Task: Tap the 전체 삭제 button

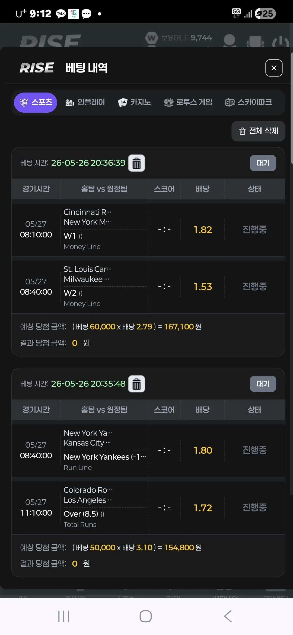Action: coord(258,131)
